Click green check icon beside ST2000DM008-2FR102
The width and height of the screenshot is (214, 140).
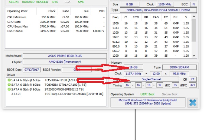click(9, 89)
